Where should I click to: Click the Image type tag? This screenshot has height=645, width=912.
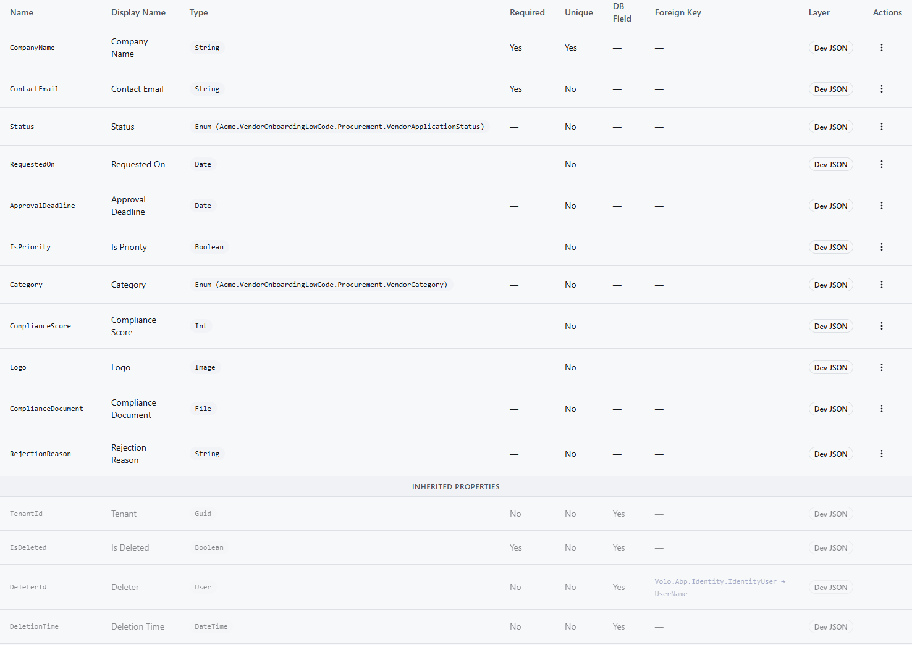tap(205, 367)
